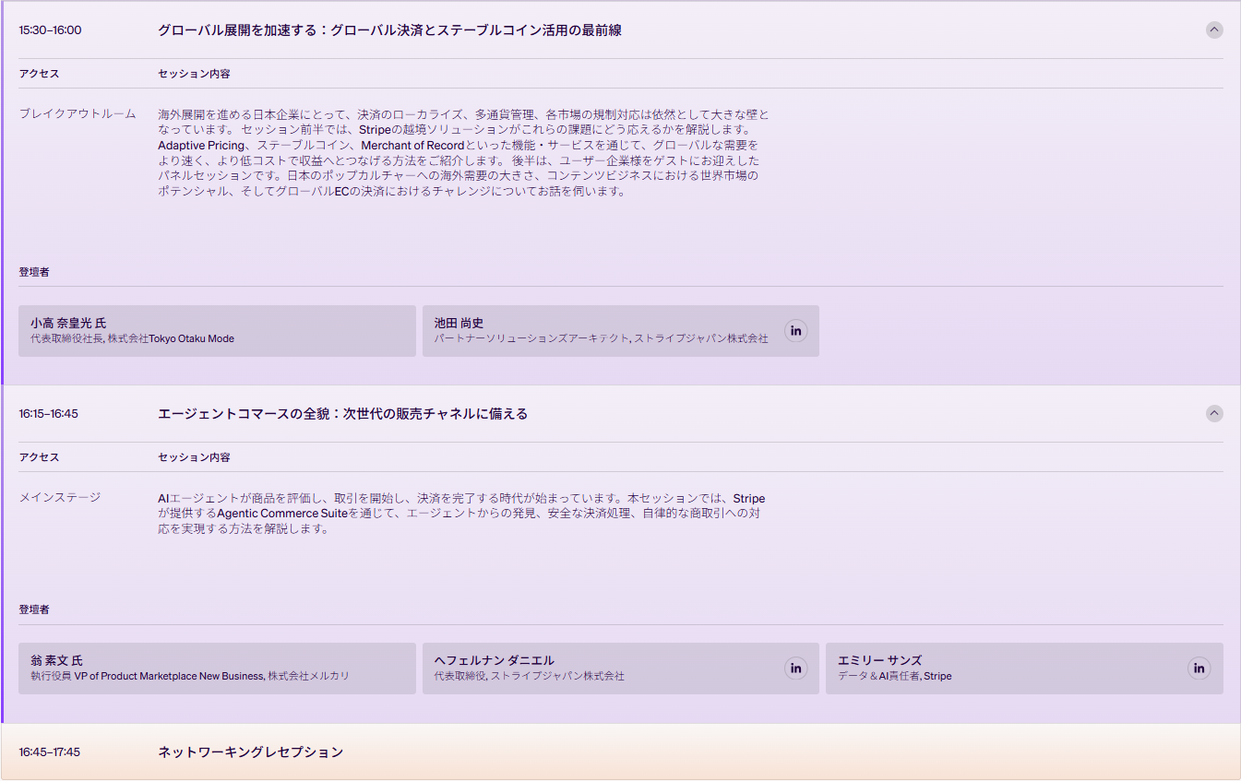This screenshot has width=1241, height=781.
Task: Click the 15:30–16:00 time label
Action: (x=50, y=30)
